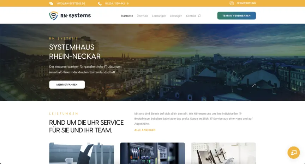
Task: Click the phone handset icon
Action: click(x=100, y=4)
